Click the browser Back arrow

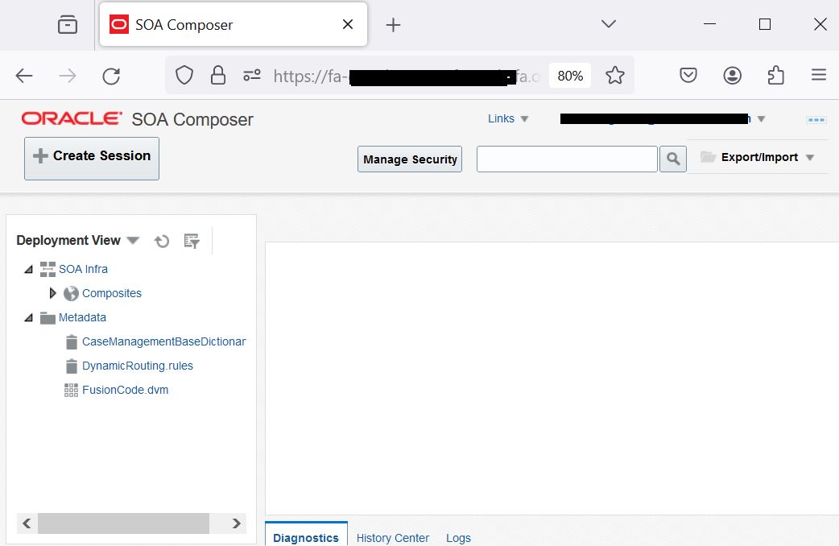[x=24, y=76]
